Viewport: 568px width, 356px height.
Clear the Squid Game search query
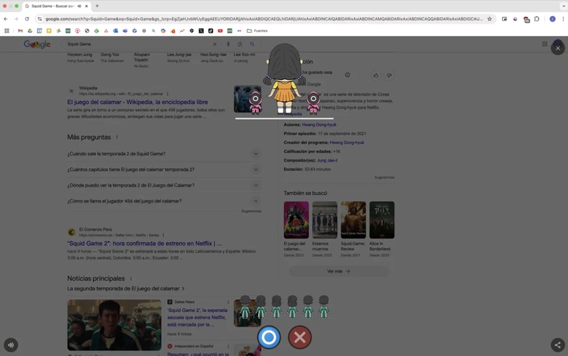click(x=215, y=44)
